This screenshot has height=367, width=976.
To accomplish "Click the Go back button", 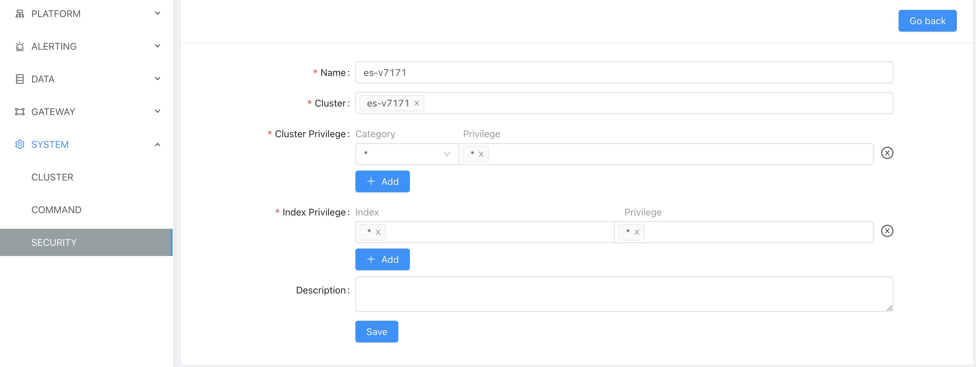I will click(927, 20).
